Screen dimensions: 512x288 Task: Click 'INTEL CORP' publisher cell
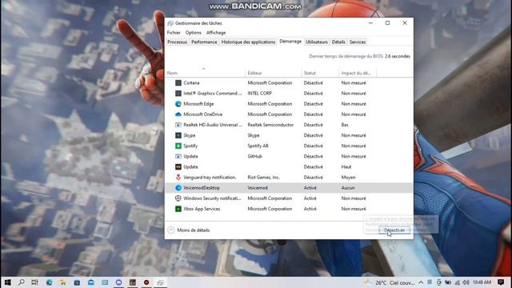[259, 94]
